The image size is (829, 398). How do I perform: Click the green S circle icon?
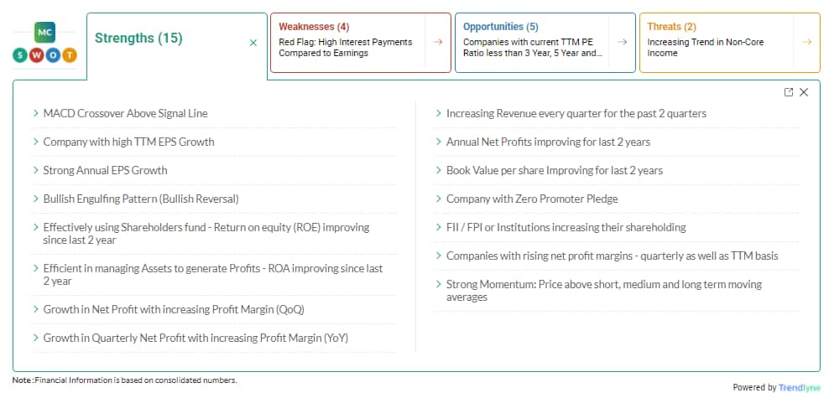pyautogui.click(x=20, y=55)
